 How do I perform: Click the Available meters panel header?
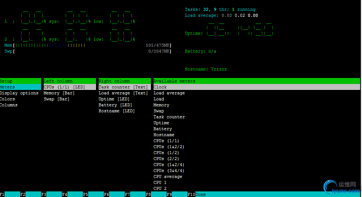[257, 81]
